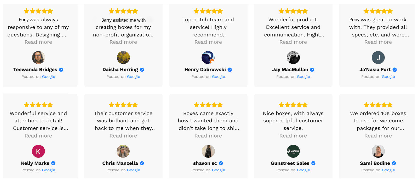Expand Teewanda Bridges' review with Read more
Viewport: 418px width, 182px height.
coord(38,42)
